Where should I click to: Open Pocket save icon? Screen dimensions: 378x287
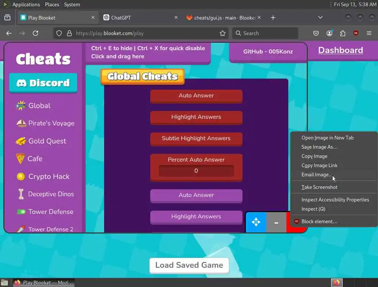point(316,33)
